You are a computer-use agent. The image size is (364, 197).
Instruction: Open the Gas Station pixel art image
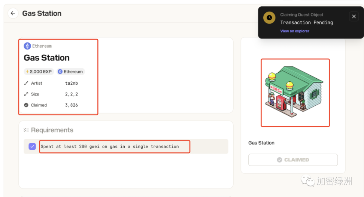pyautogui.click(x=295, y=93)
